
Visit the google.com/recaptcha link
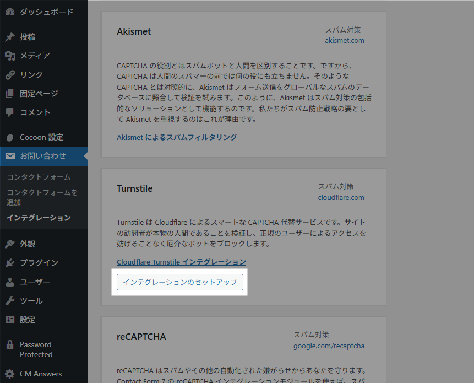tap(329, 346)
